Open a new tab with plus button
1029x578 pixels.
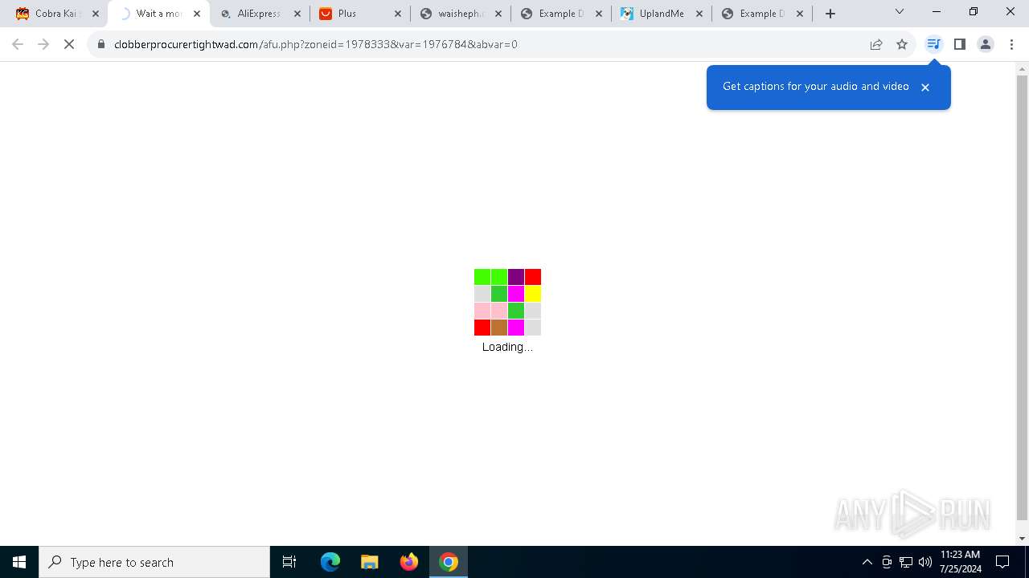point(830,14)
